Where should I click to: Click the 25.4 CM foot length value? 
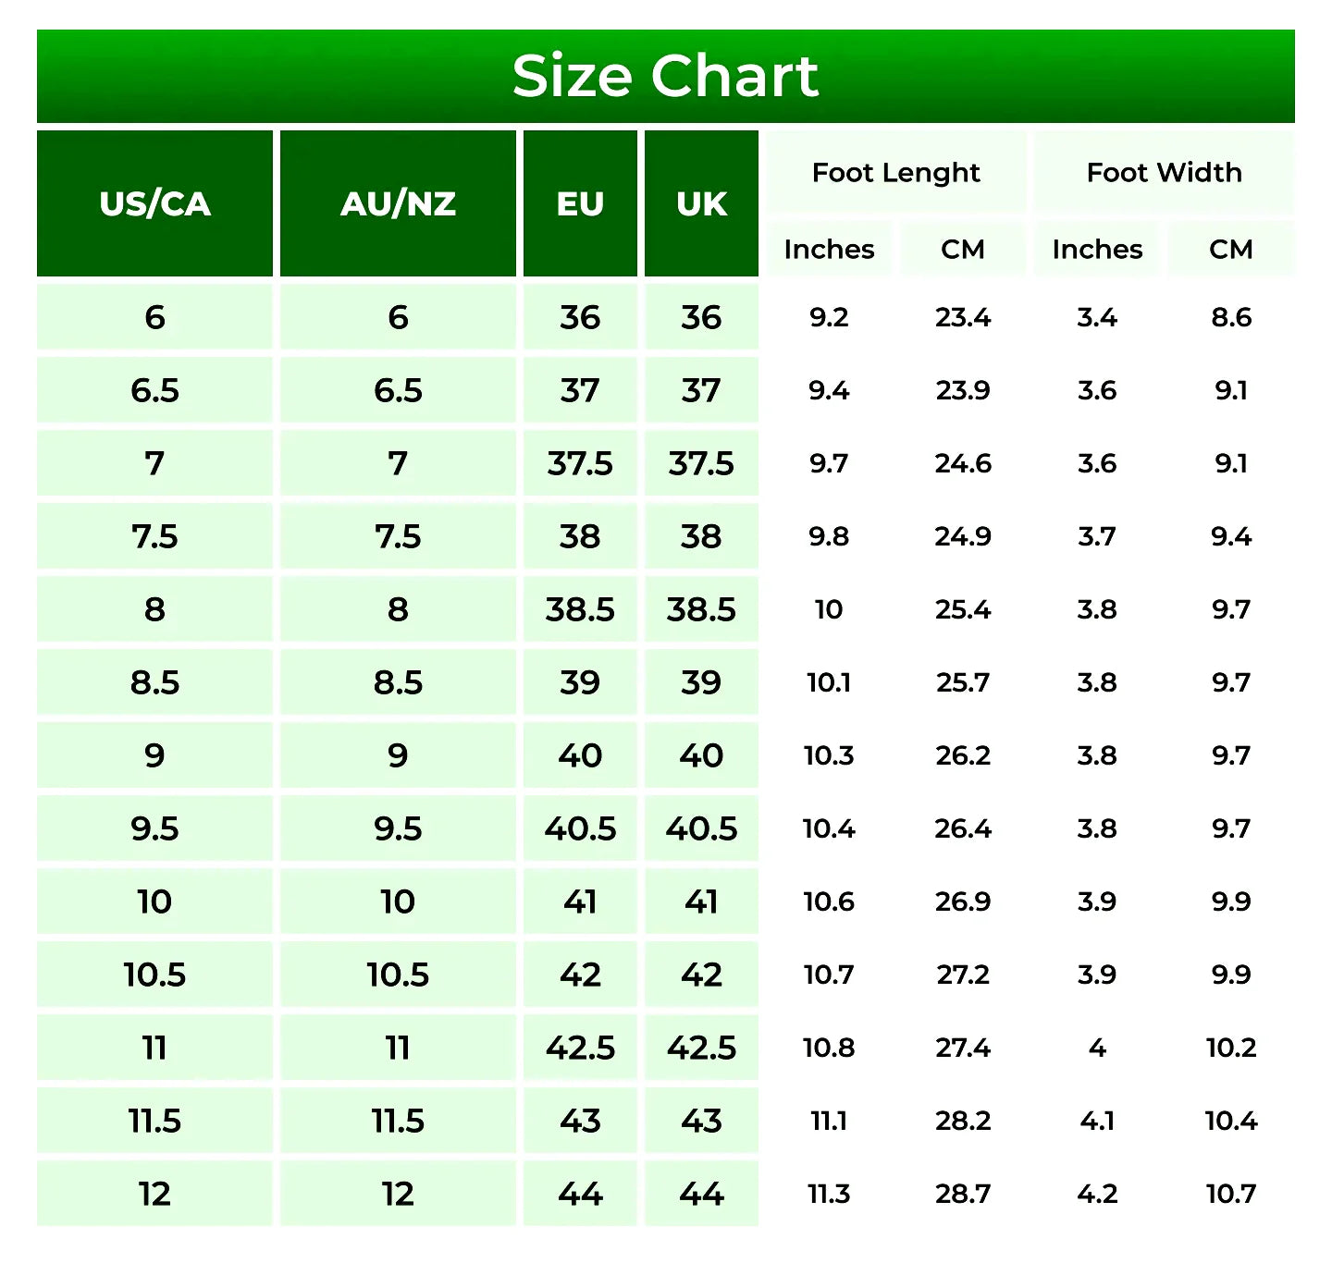pos(963,609)
